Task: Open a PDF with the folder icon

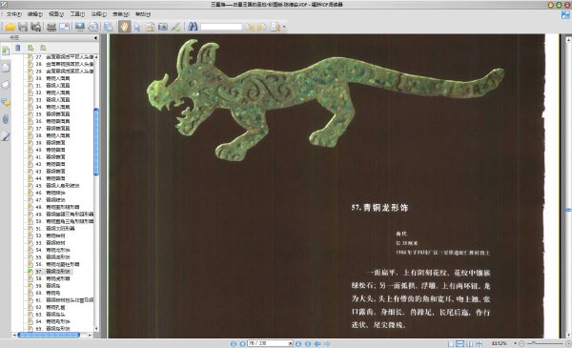Action: 10,27
